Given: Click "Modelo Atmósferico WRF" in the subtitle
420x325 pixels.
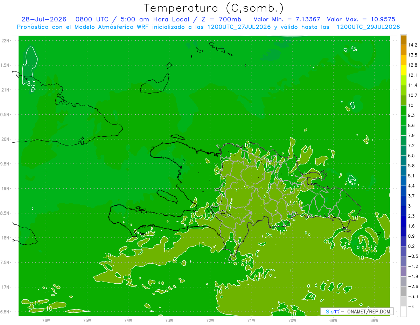Looking at the screenshot, I should point(111,27).
